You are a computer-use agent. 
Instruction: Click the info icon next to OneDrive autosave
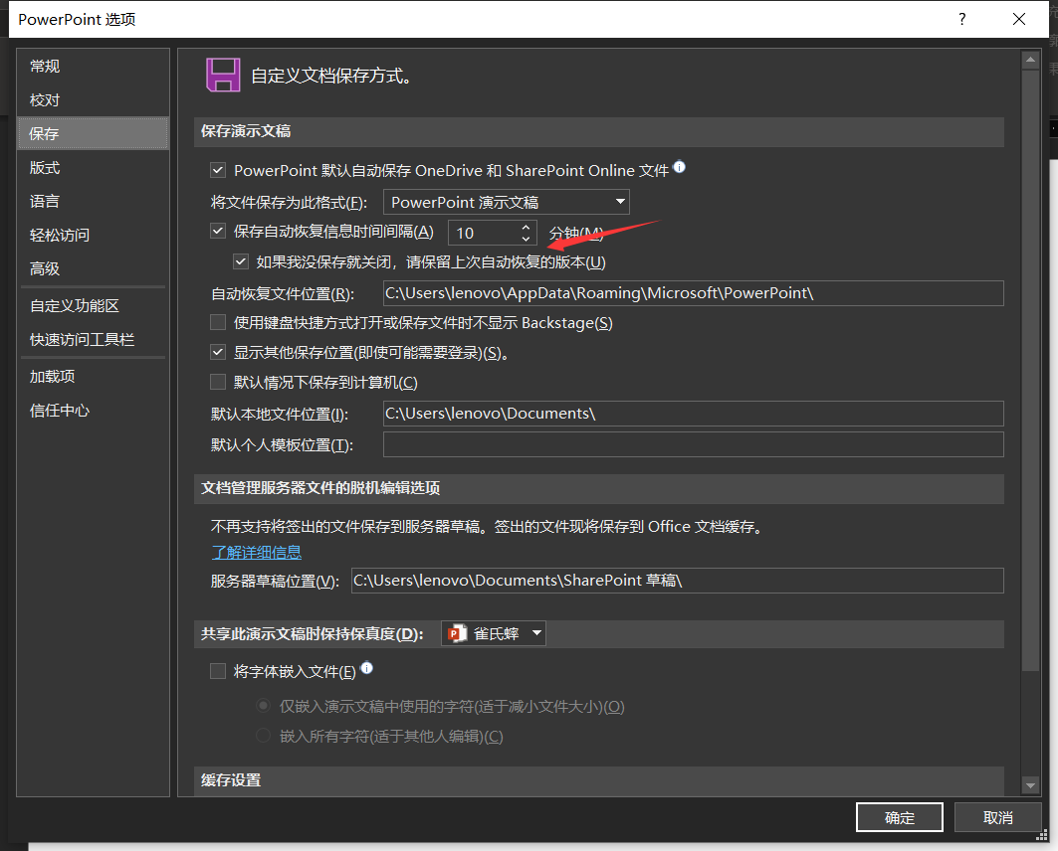pyautogui.click(x=680, y=166)
